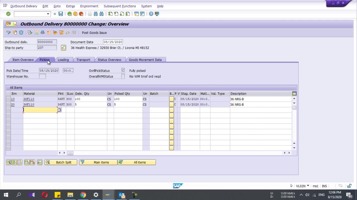Switch to the Item Overview tab

click(x=23, y=60)
